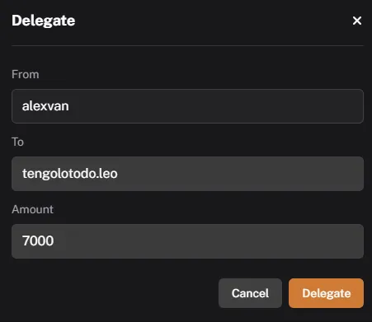Click the To label text

tap(17, 142)
